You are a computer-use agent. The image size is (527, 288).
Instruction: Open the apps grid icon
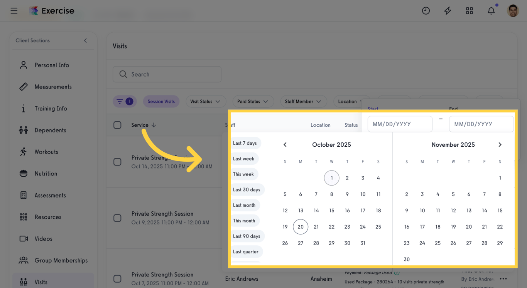470,10
